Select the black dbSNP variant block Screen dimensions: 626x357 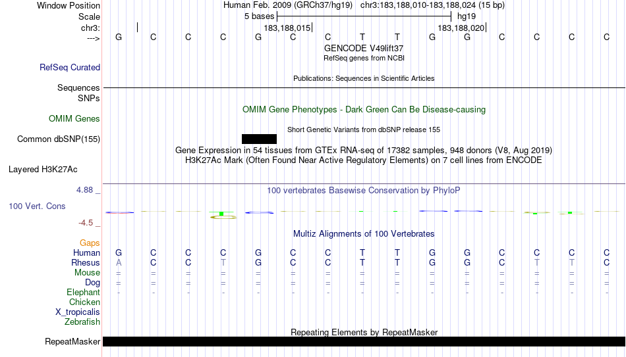click(x=259, y=139)
